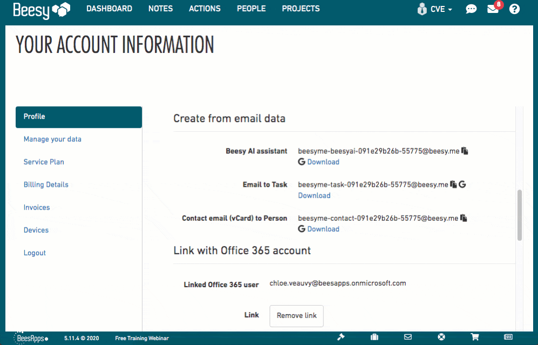Open the chat bubble icon

coord(471,9)
